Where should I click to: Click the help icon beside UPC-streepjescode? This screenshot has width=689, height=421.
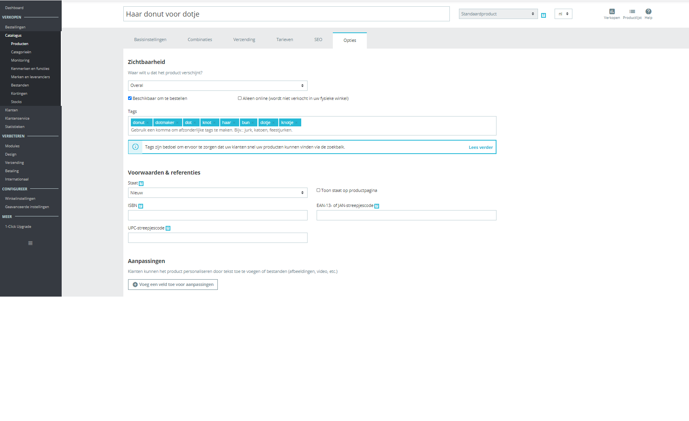pos(168,228)
